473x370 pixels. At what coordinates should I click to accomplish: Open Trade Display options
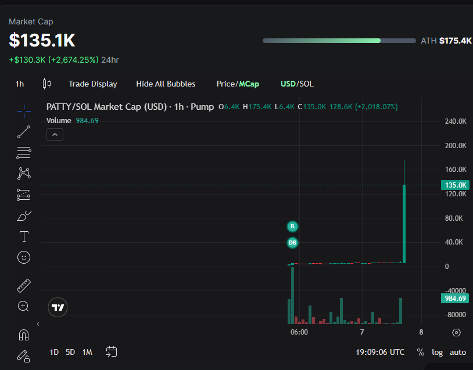coord(92,84)
